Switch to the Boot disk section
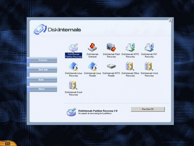 tap(42, 70)
